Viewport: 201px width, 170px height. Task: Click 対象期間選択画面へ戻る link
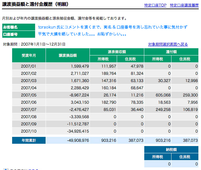point(168,44)
